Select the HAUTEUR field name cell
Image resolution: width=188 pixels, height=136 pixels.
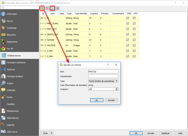(53, 45)
